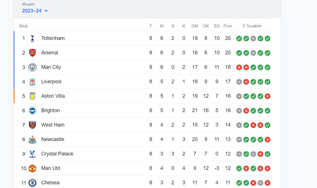Click the Brighton club crest icon
Viewport: 317px width, 188px height.
point(32,111)
